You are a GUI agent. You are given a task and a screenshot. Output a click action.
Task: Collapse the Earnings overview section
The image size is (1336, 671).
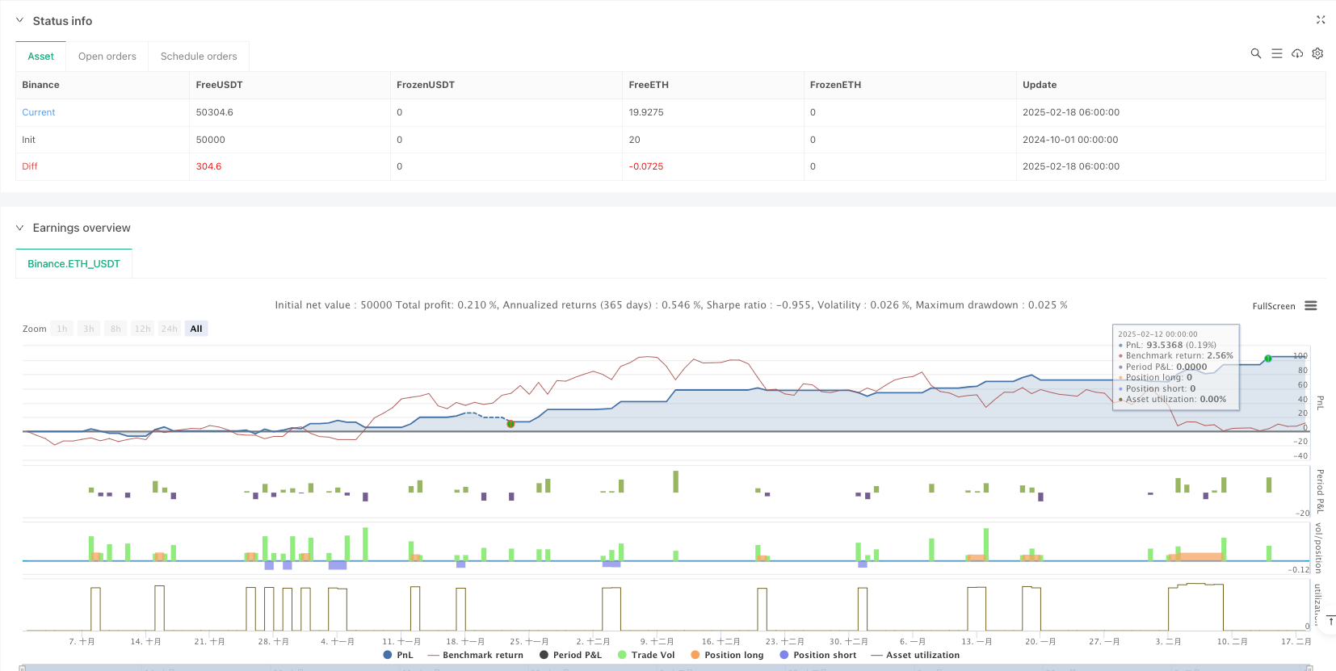point(20,228)
